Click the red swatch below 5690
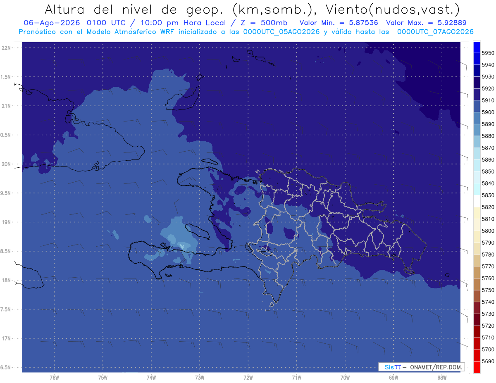Viewport: 496px width, 383px height. coord(477,367)
